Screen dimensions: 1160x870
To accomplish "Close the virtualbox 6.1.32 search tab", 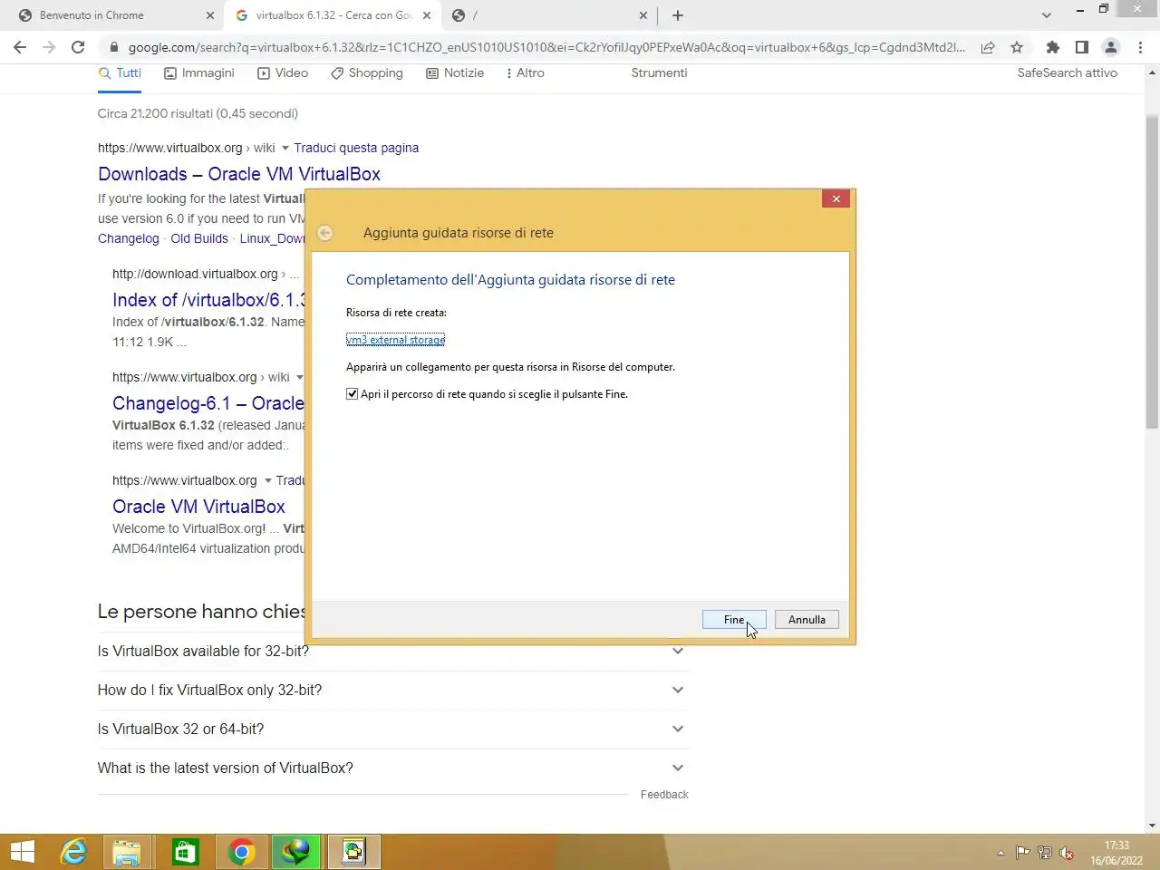I will [x=427, y=15].
